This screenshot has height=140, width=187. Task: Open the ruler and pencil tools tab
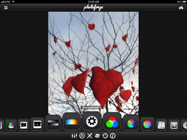coord(89,136)
